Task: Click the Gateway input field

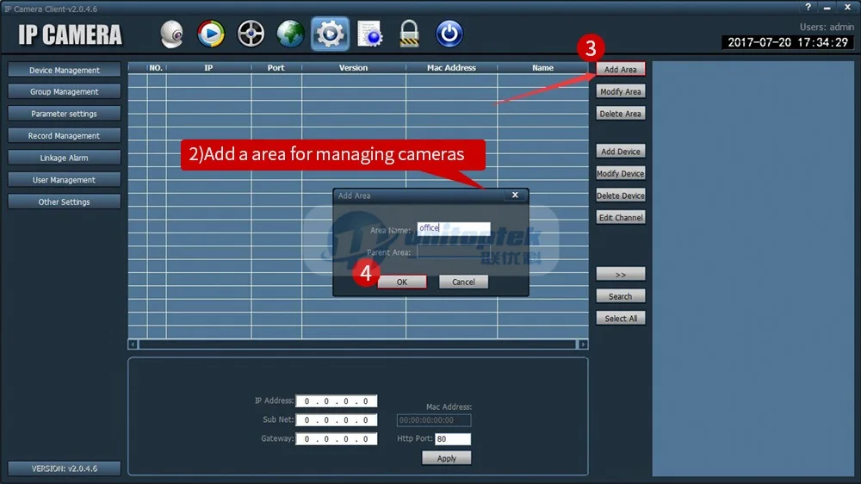Action: 336,438
